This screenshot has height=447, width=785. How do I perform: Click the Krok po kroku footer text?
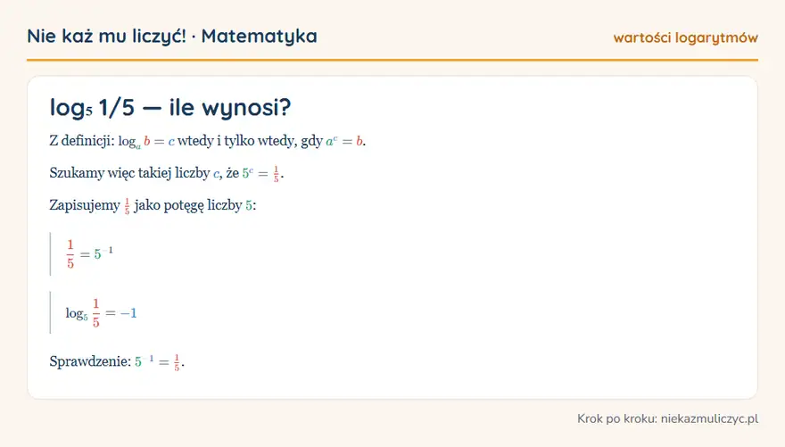(x=616, y=419)
